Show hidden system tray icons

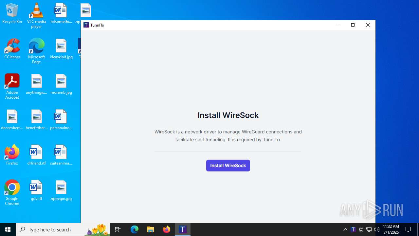pyautogui.click(x=345, y=229)
